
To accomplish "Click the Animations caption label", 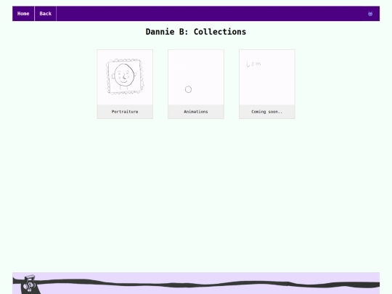I will click(196, 112).
